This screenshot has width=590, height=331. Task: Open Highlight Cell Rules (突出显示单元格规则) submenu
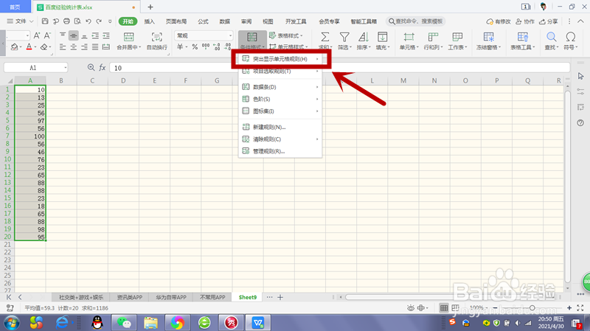pos(281,59)
